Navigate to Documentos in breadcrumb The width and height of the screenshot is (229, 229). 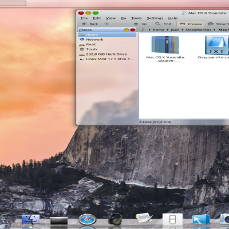(199, 30)
